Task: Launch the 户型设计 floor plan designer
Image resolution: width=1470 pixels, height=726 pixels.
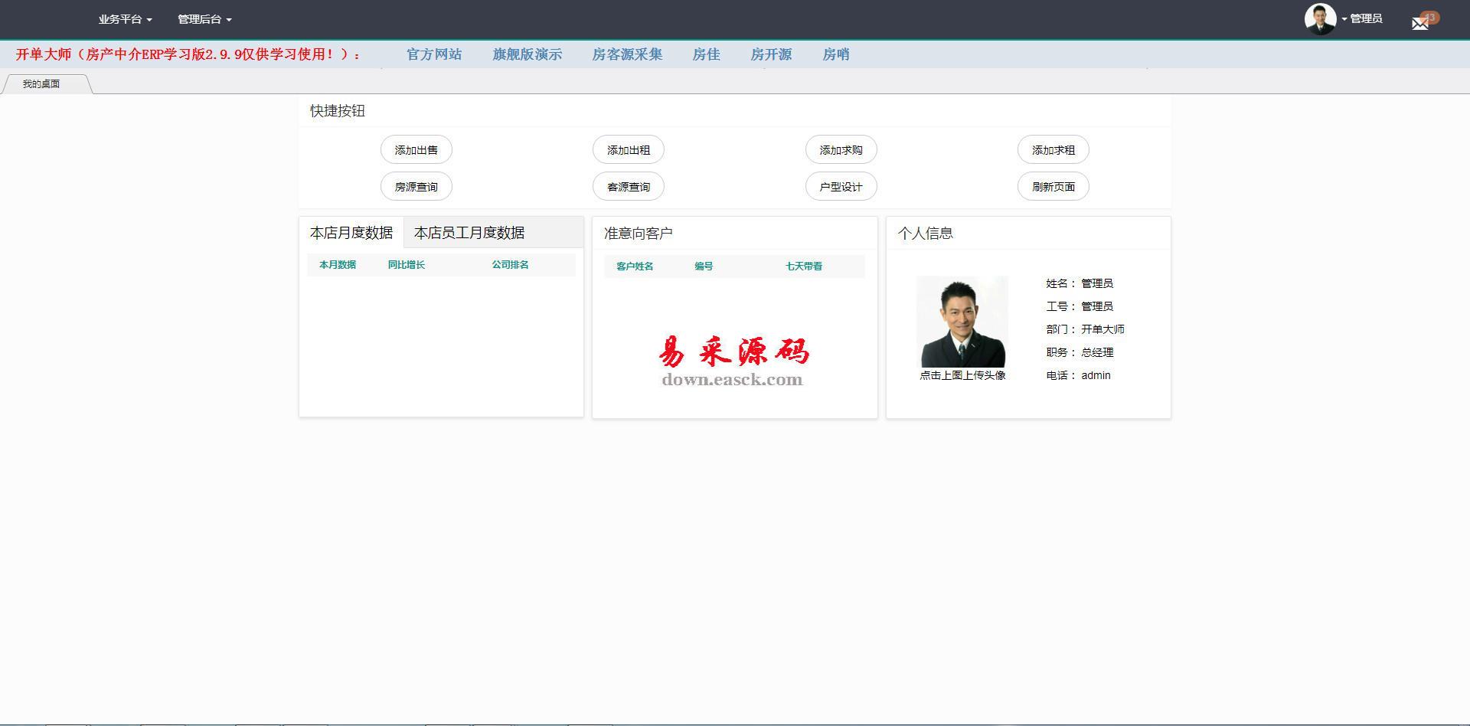Action: 841,187
